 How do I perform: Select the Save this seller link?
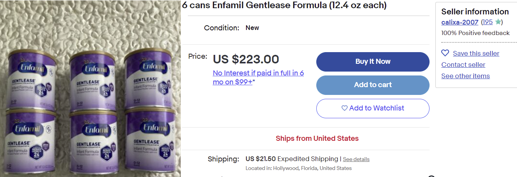(476, 53)
